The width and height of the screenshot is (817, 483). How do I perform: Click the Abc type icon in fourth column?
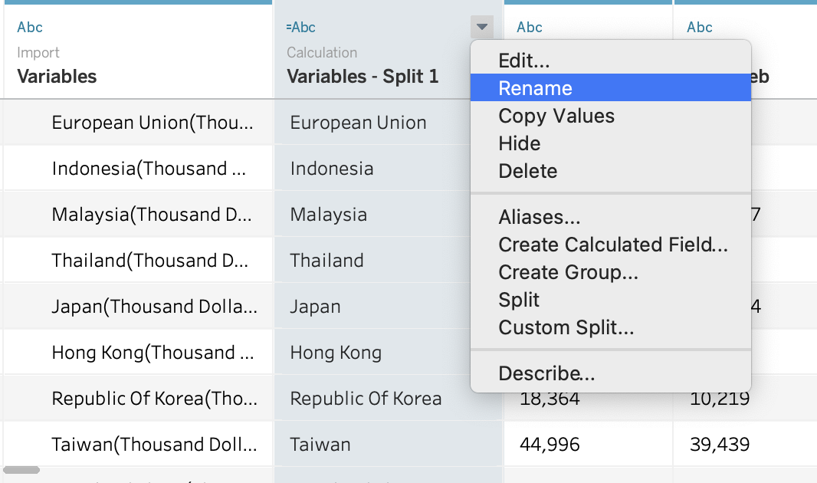tap(700, 28)
